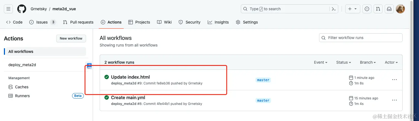419x121 pixels.
Task: Switch to the Code tab
Action: [x=14, y=22]
